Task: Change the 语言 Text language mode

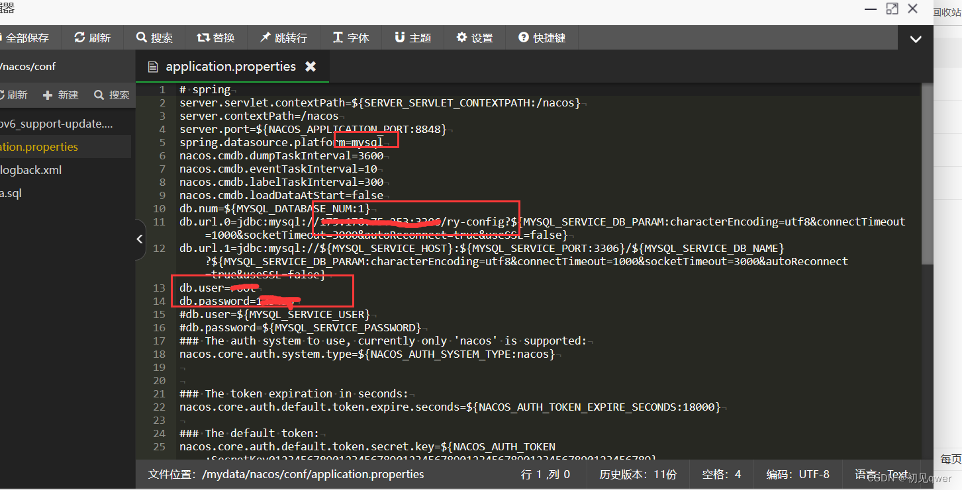Action: click(x=881, y=474)
